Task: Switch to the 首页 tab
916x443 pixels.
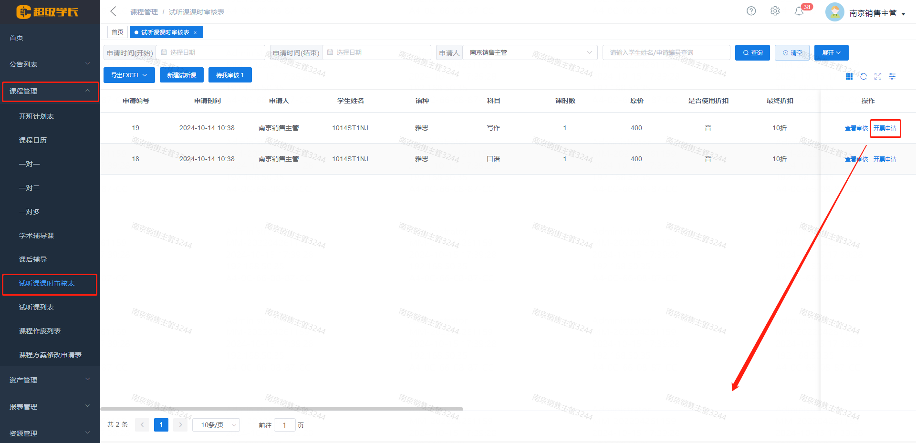Action: (x=117, y=32)
